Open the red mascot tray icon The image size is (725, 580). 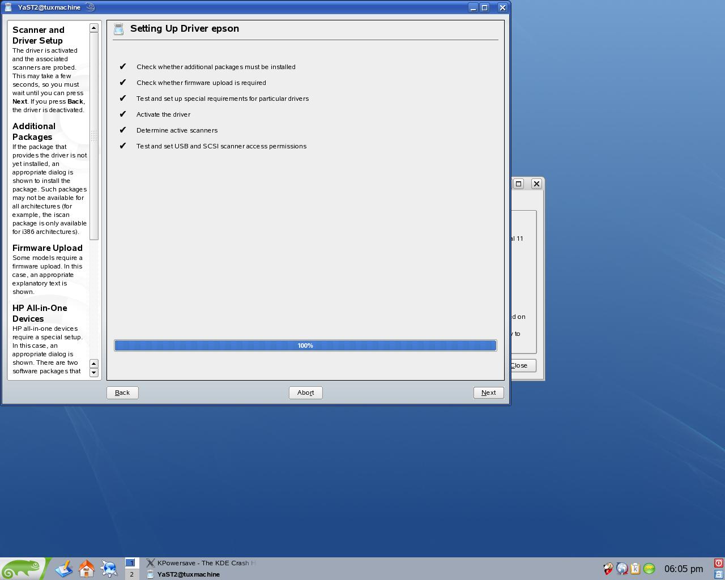pyautogui.click(x=608, y=569)
